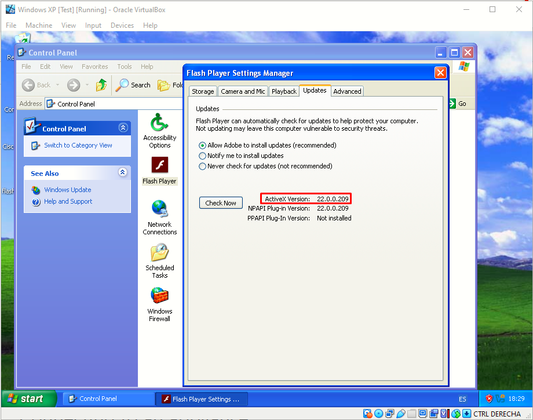
Task: Open Control Panel's Edit menu
Action: 45,67
